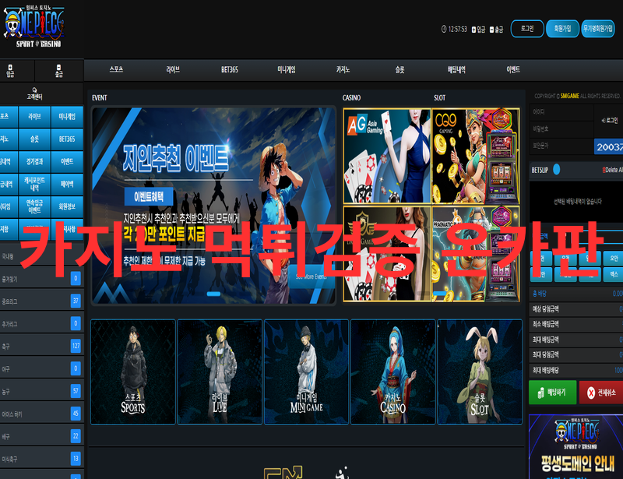623x479 pixels.
Task: View 배팅내역 in the top navigation
Action: pos(456,69)
